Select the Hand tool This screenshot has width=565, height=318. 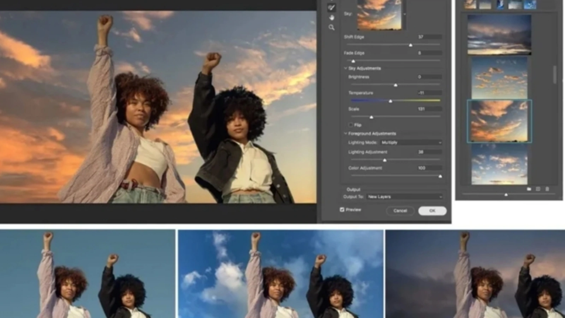pyautogui.click(x=332, y=18)
